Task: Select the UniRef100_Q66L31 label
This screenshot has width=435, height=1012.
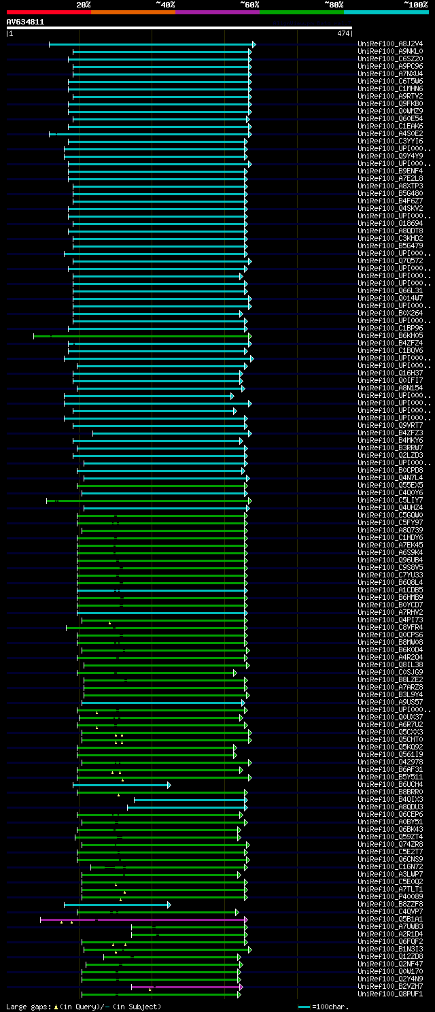Action: tap(390, 291)
